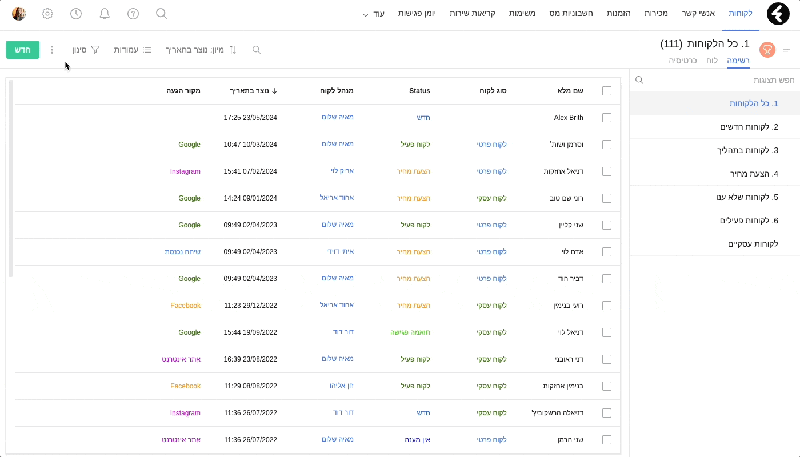Click the magnifier in the views search box
Viewport: 800px width, 457px height.
(x=639, y=80)
